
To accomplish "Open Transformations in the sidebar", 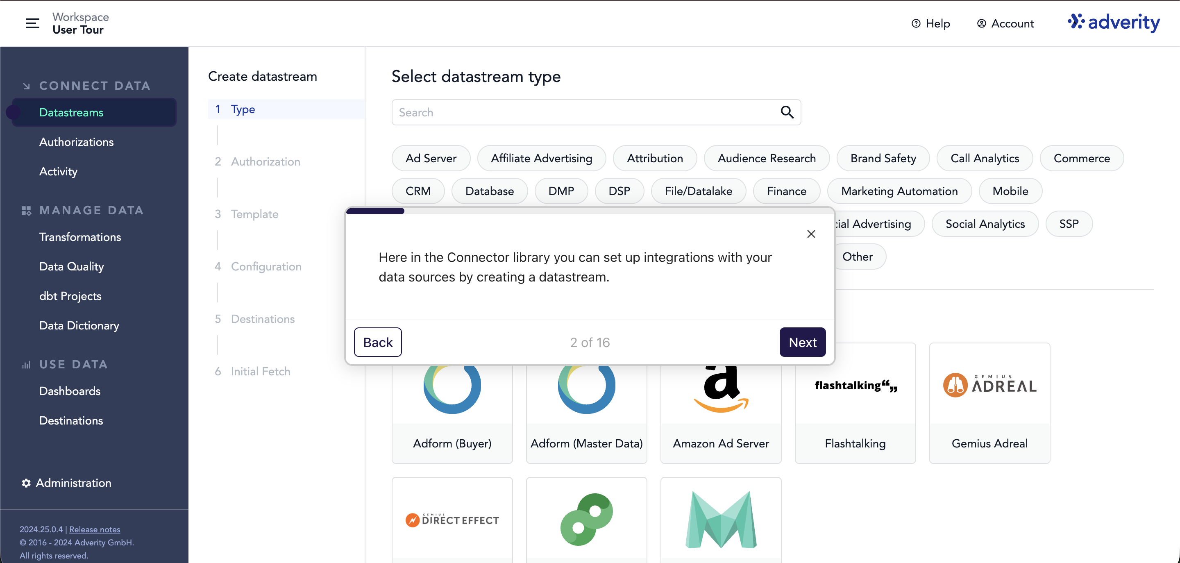I will [80, 237].
